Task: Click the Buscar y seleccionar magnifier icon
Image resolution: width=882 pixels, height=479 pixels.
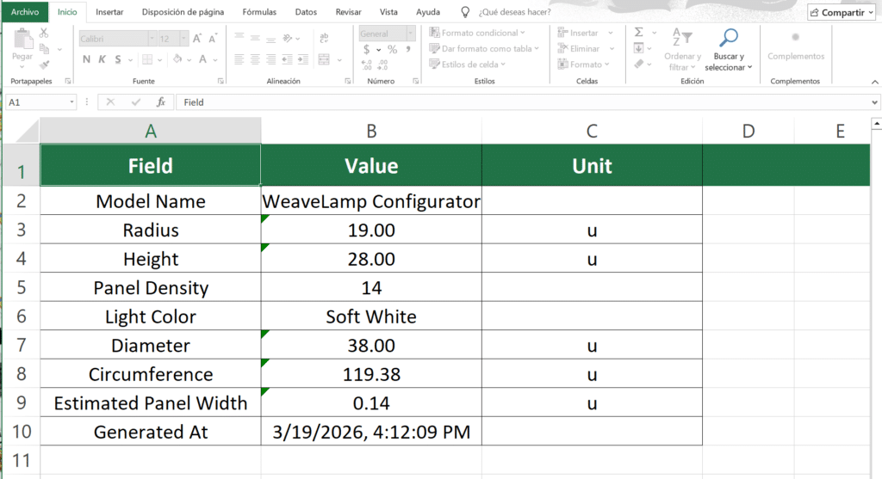Action: (x=729, y=37)
